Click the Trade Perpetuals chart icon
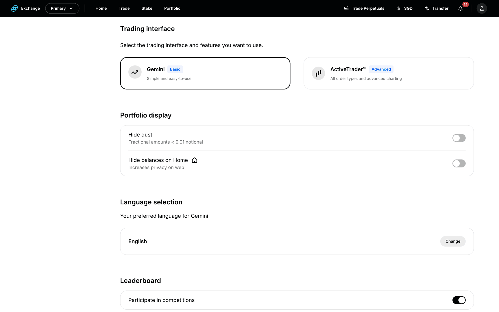 tap(346, 8)
